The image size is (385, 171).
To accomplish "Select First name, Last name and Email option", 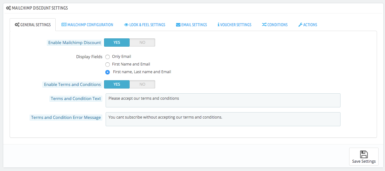I will click(x=108, y=72).
